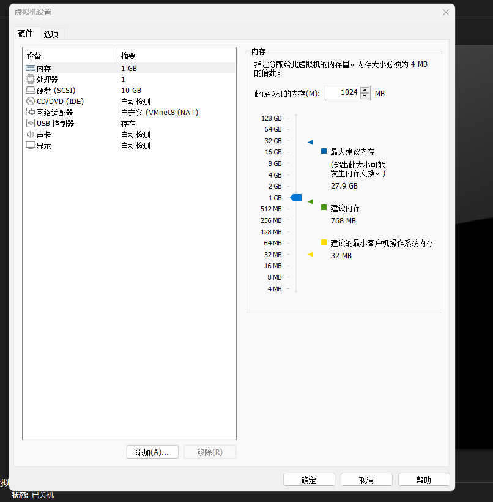Click the 128 MB mark on memory scale
Screen dimensions: 493x502
tap(271, 232)
